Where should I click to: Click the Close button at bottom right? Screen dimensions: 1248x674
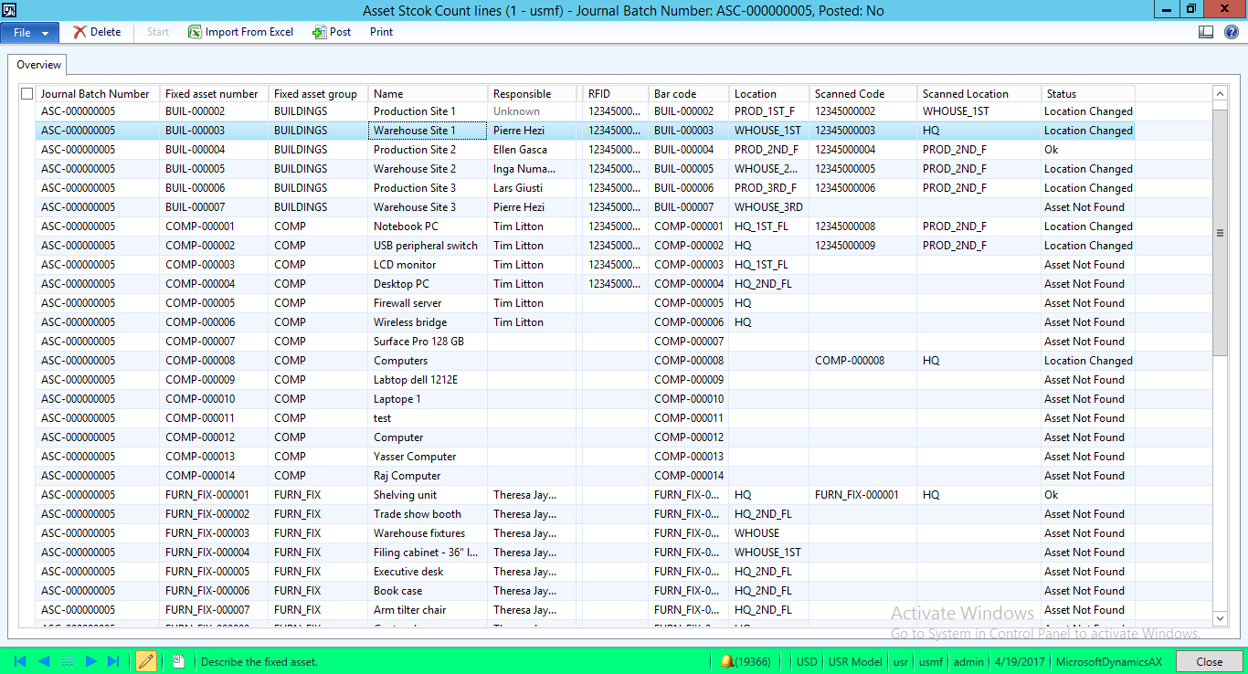1209,661
